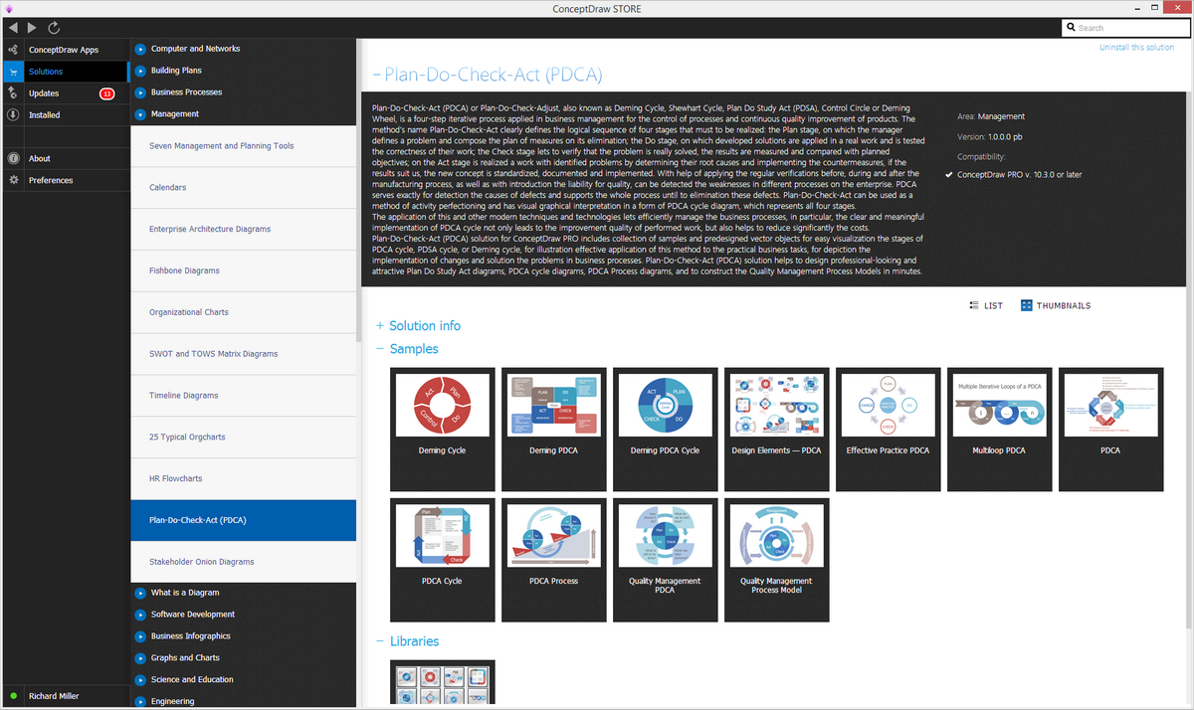Expand Science and Education category
Image resolution: width=1194 pixels, height=710 pixels.
(x=141, y=680)
